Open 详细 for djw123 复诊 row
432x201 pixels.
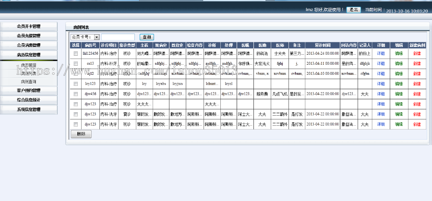[381, 114]
